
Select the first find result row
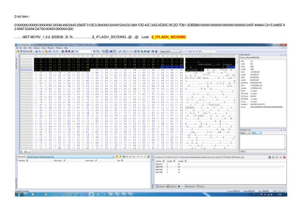pyautogui.click(x=219, y=164)
